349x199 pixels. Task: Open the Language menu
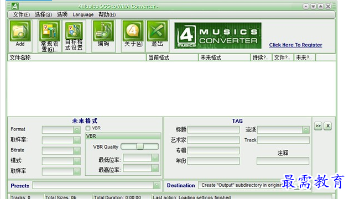tap(83, 15)
